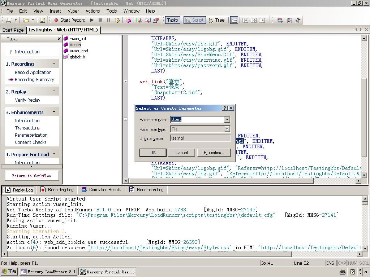Viewport: 370px width, 277px height.
Task: Toggle the Script view button
Action: click(x=194, y=20)
